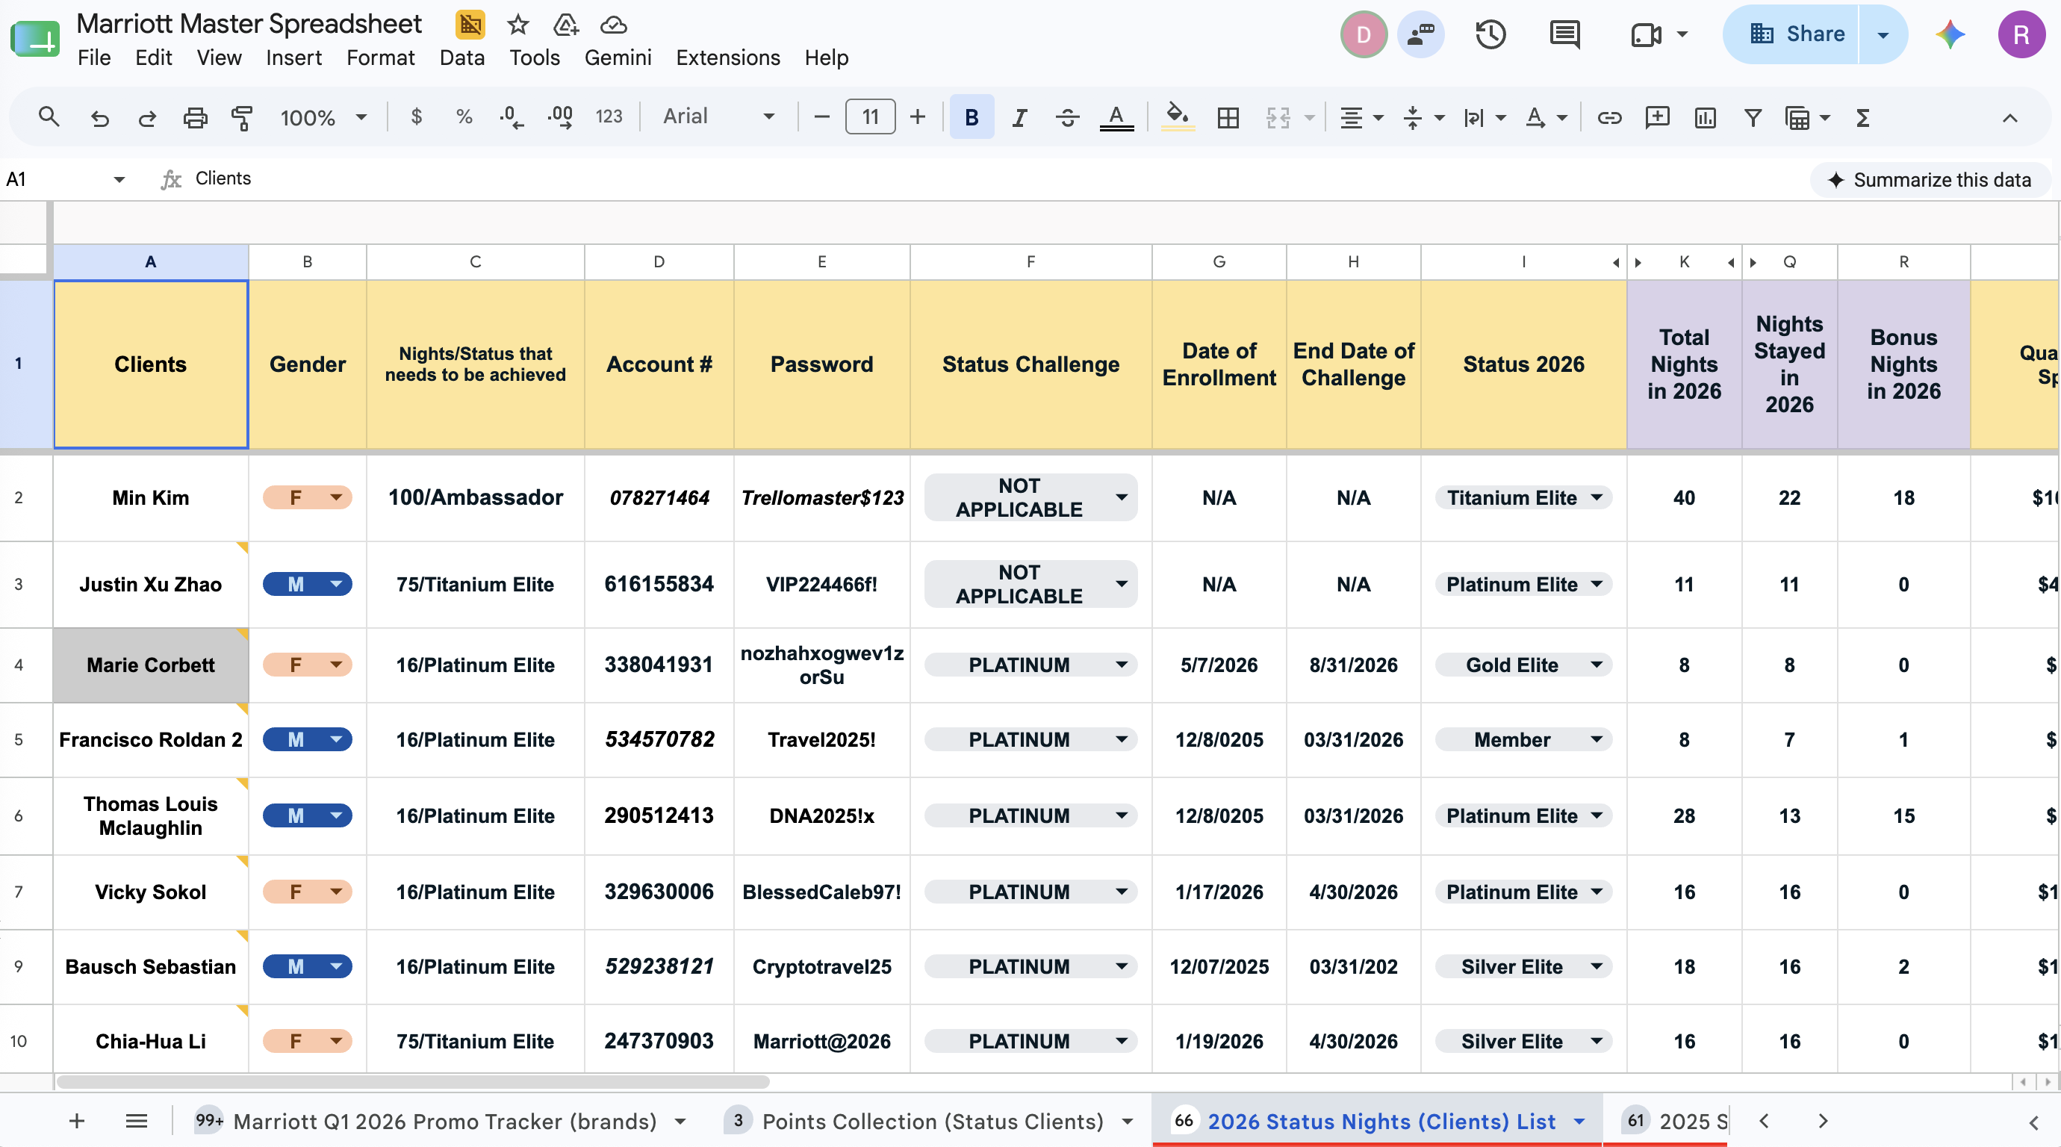Open the horizontal align dropdown
The height and width of the screenshot is (1147, 2061).
(x=1361, y=117)
